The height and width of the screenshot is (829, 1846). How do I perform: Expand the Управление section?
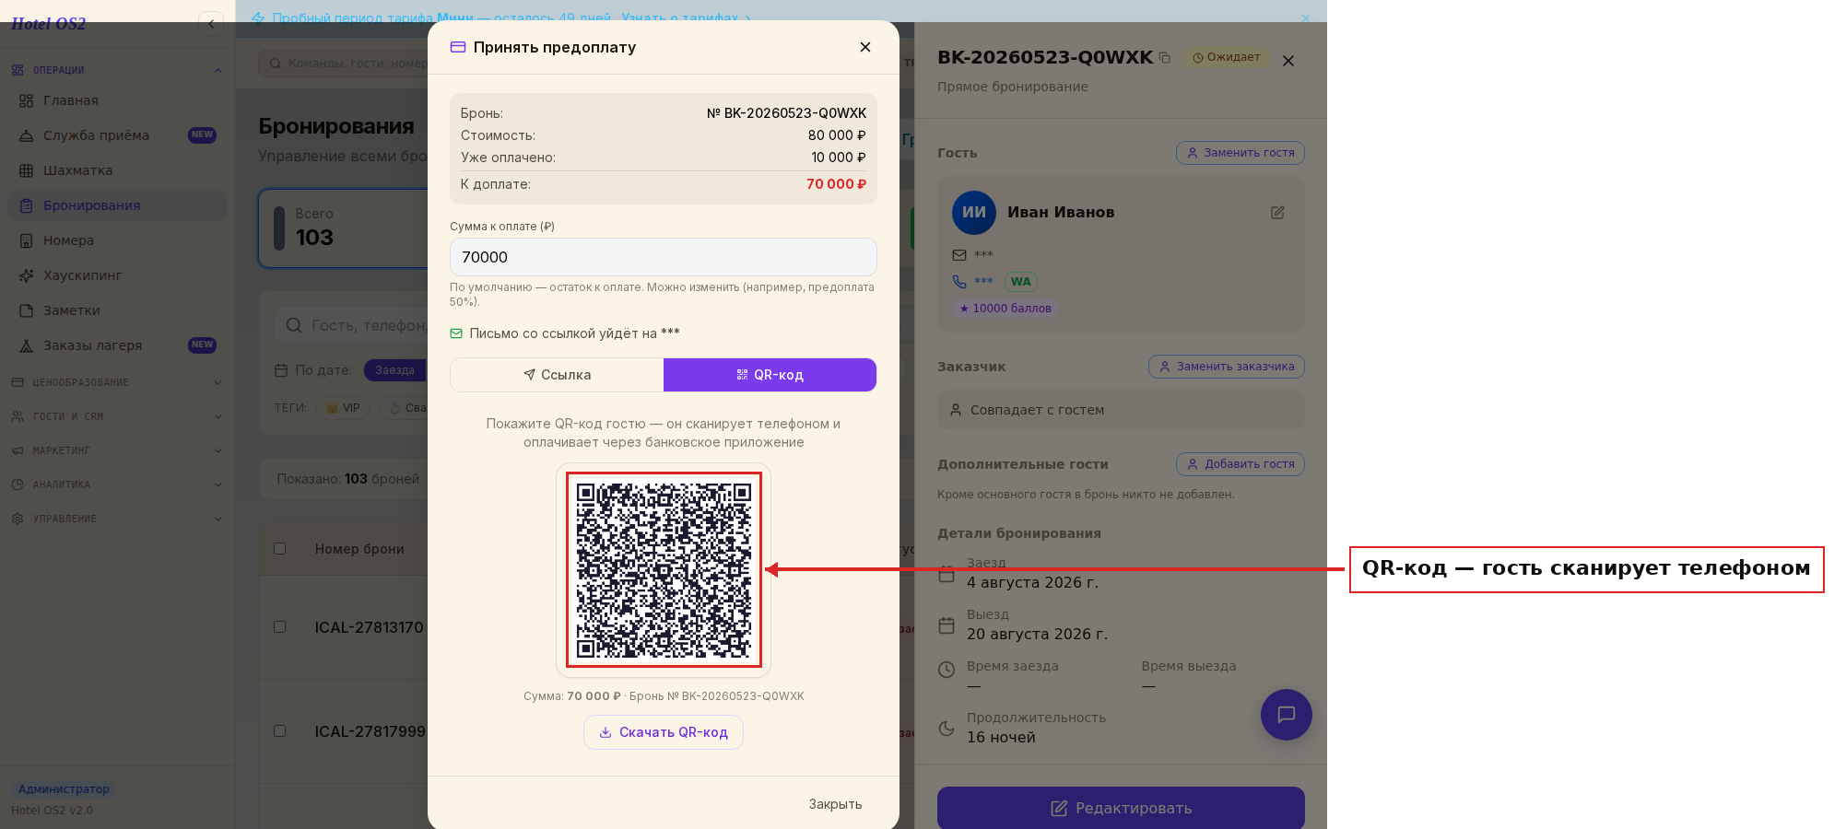pos(117,519)
